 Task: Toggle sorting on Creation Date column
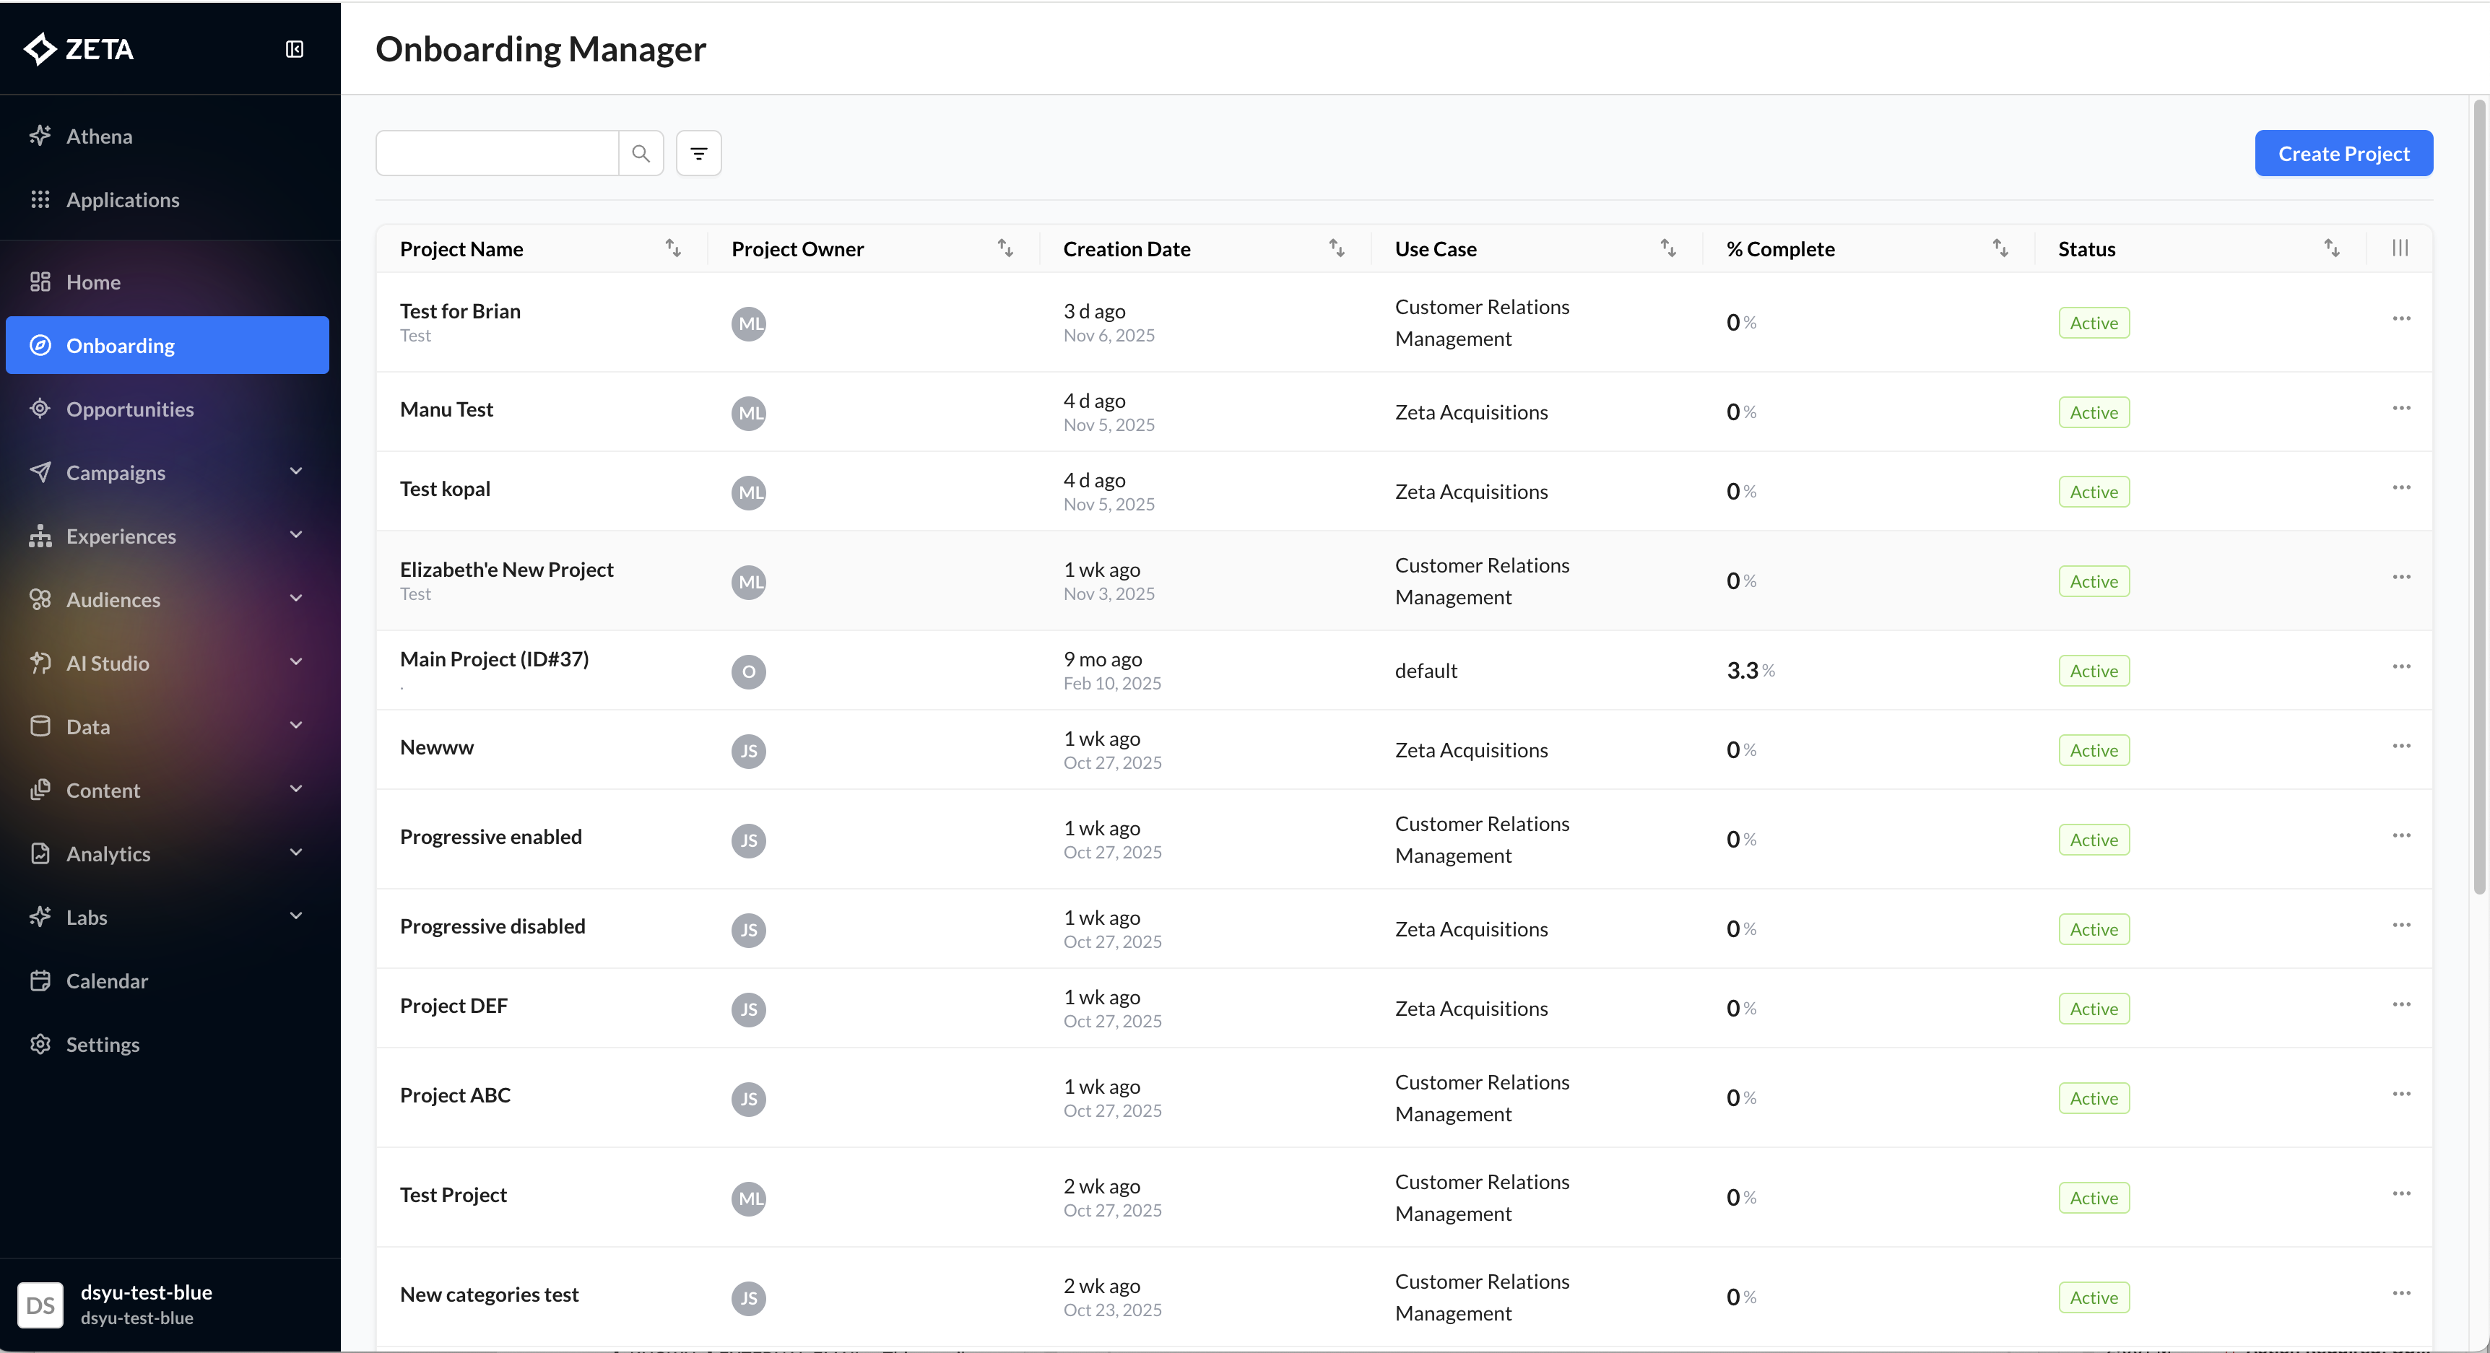[1337, 248]
